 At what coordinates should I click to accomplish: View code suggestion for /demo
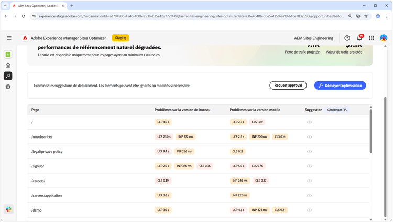tap(309, 210)
